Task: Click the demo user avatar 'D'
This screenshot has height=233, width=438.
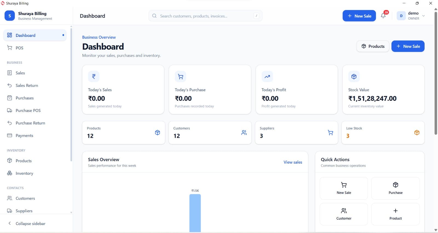Action: point(401,16)
